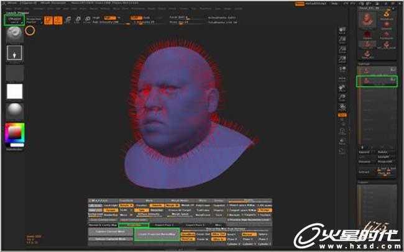Toggle the orange Zadd mode
The image size is (404, 252).
point(136,18)
